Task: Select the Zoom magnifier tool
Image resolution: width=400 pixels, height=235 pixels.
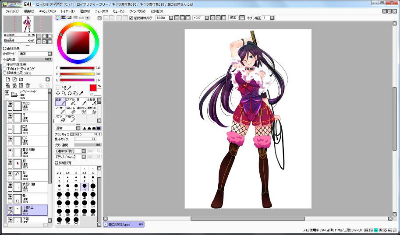Action: pos(64,93)
